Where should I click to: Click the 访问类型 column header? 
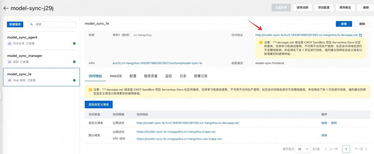tap(94, 114)
